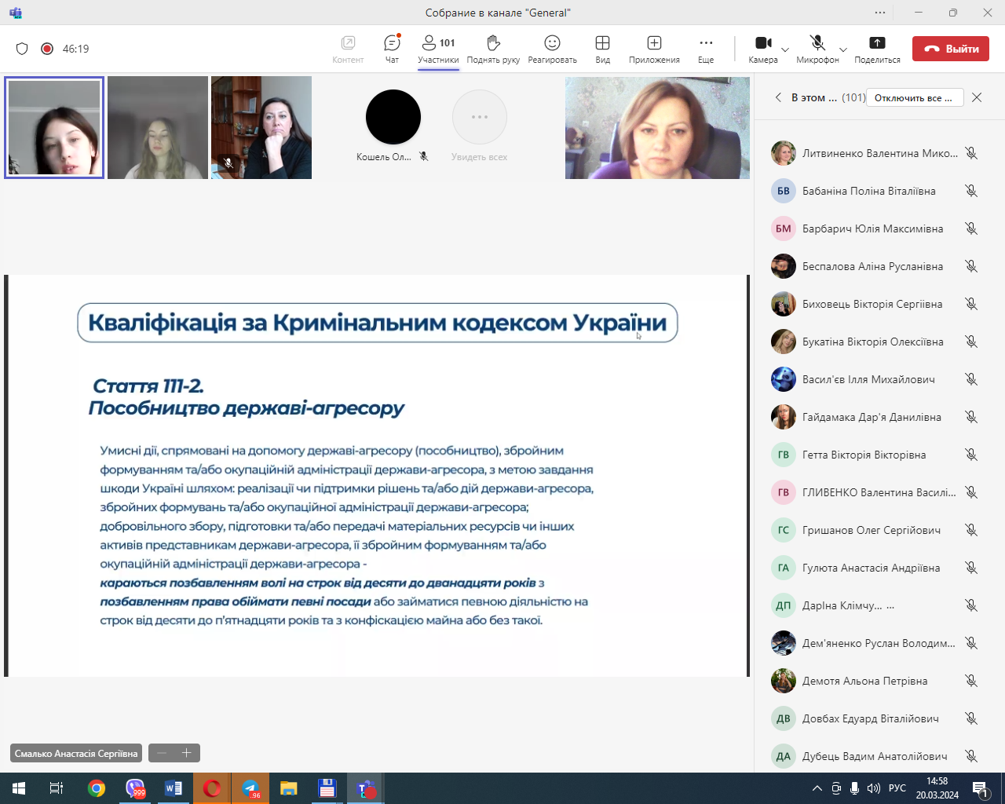The image size is (1005, 804).
Task: Toggle the Participants panel
Action: (x=437, y=43)
